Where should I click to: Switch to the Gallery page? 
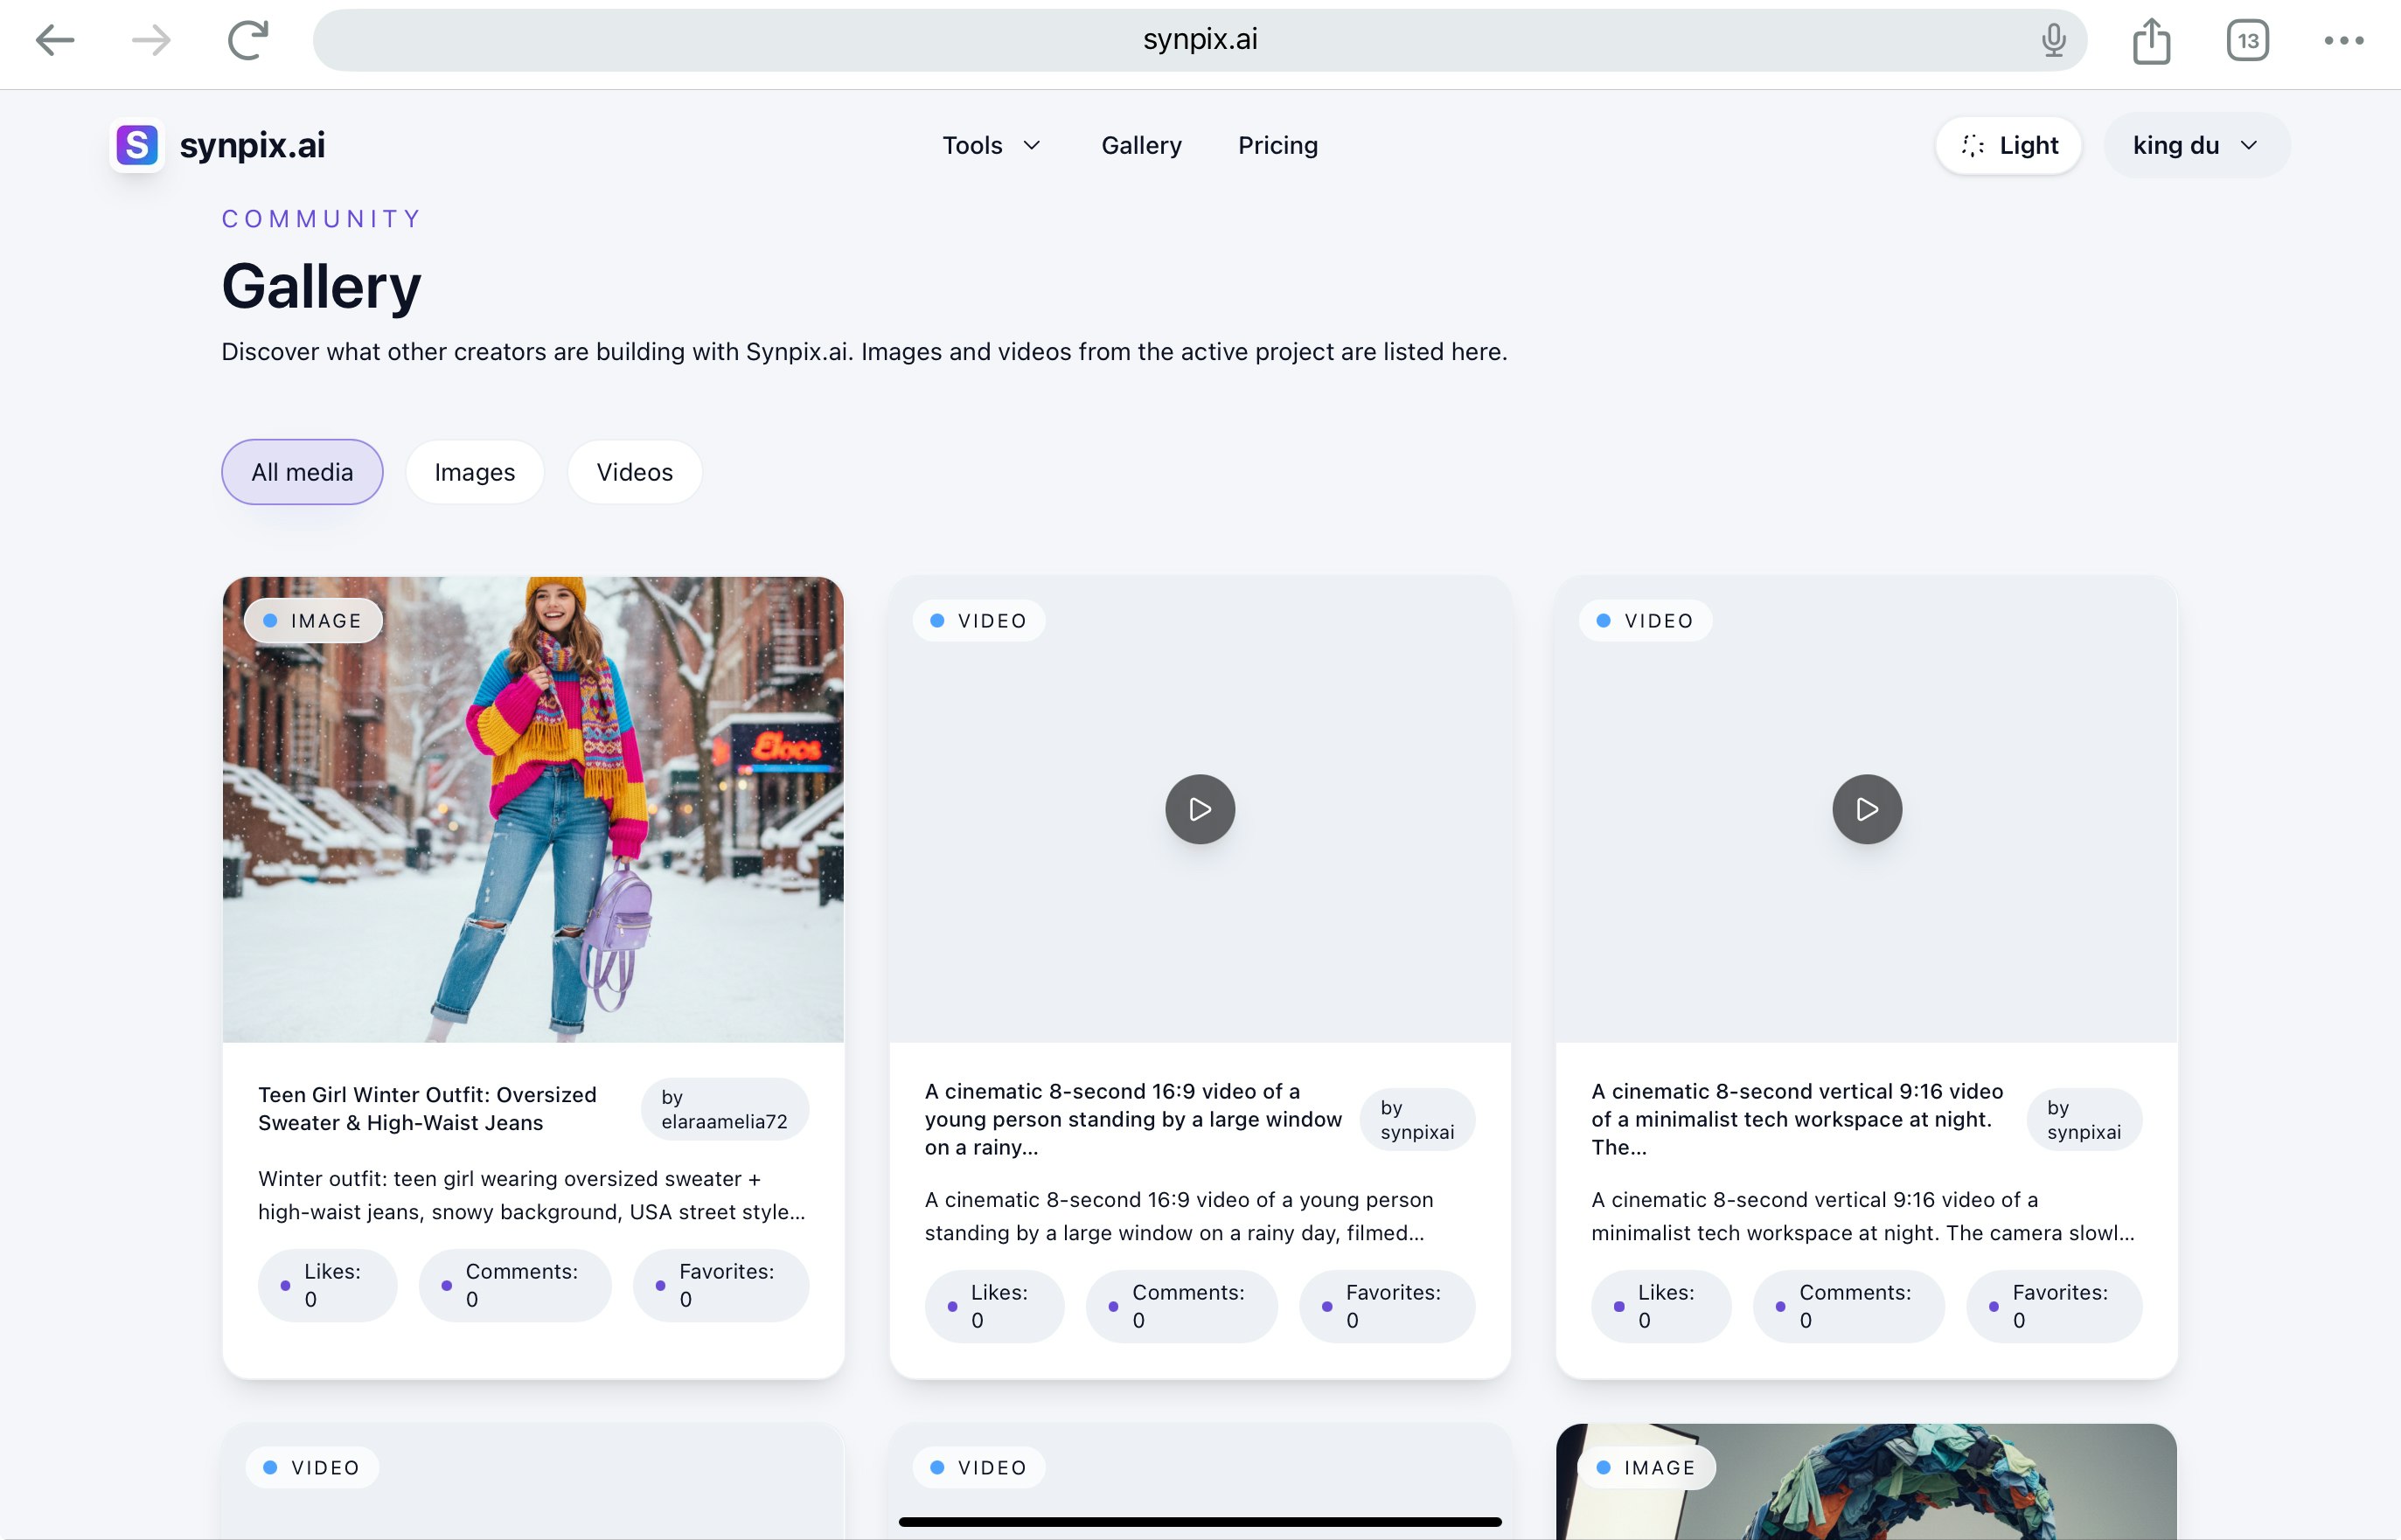coord(1141,145)
